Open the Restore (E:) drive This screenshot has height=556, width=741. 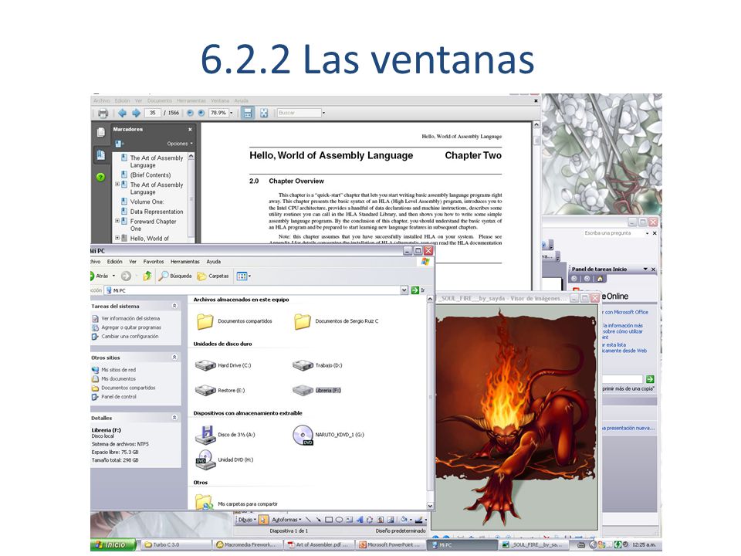pyautogui.click(x=220, y=391)
